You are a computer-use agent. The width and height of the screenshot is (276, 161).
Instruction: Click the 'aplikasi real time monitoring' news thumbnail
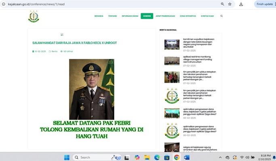pyautogui.click(x=172, y=61)
